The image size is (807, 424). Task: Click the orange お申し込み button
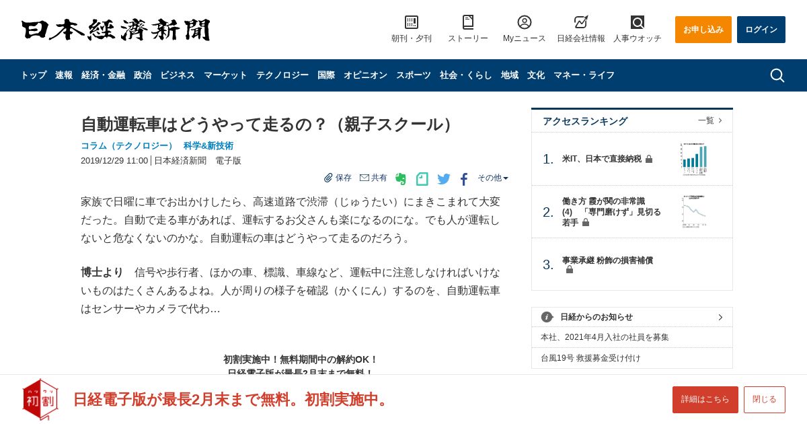(x=703, y=30)
